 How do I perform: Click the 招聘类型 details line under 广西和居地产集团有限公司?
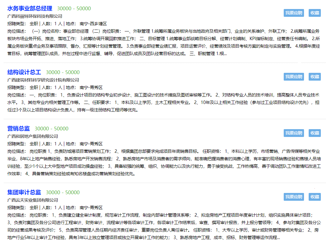(55, 144)
